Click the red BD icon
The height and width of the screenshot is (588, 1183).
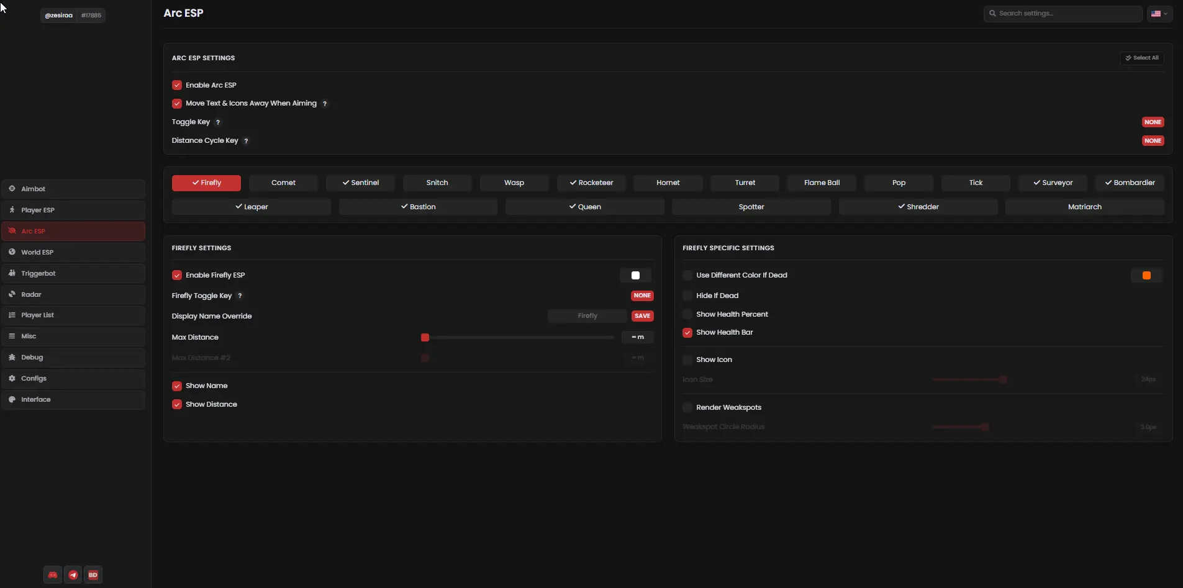(93, 575)
